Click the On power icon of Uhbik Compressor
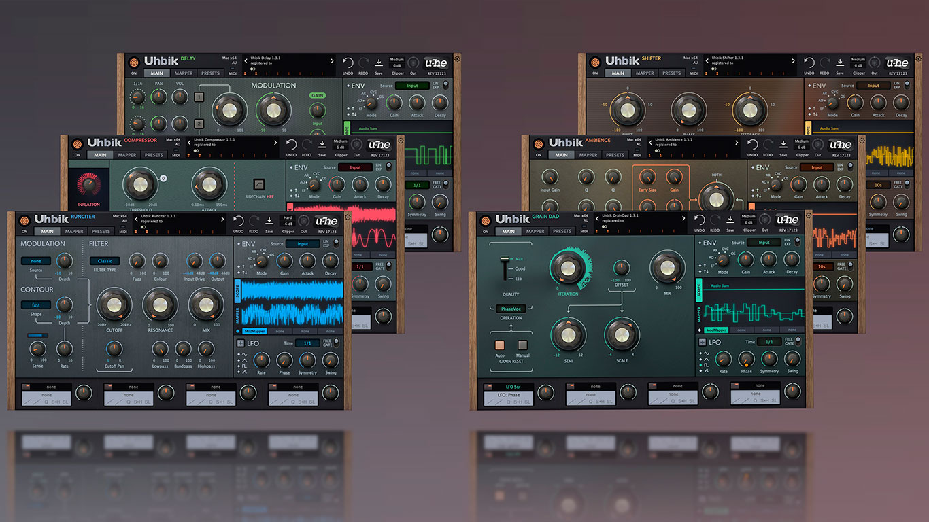 [x=77, y=143]
